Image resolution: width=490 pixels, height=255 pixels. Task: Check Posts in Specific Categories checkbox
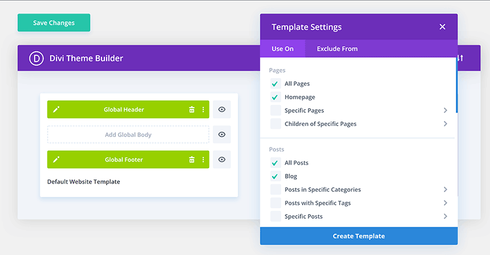(276, 190)
